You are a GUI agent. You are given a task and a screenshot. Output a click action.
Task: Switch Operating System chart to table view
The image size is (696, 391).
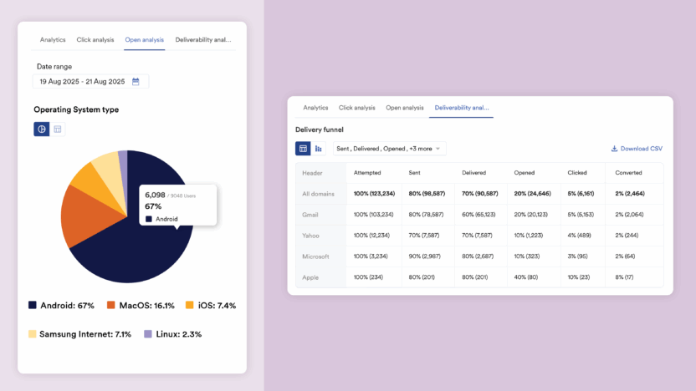click(x=58, y=129)
